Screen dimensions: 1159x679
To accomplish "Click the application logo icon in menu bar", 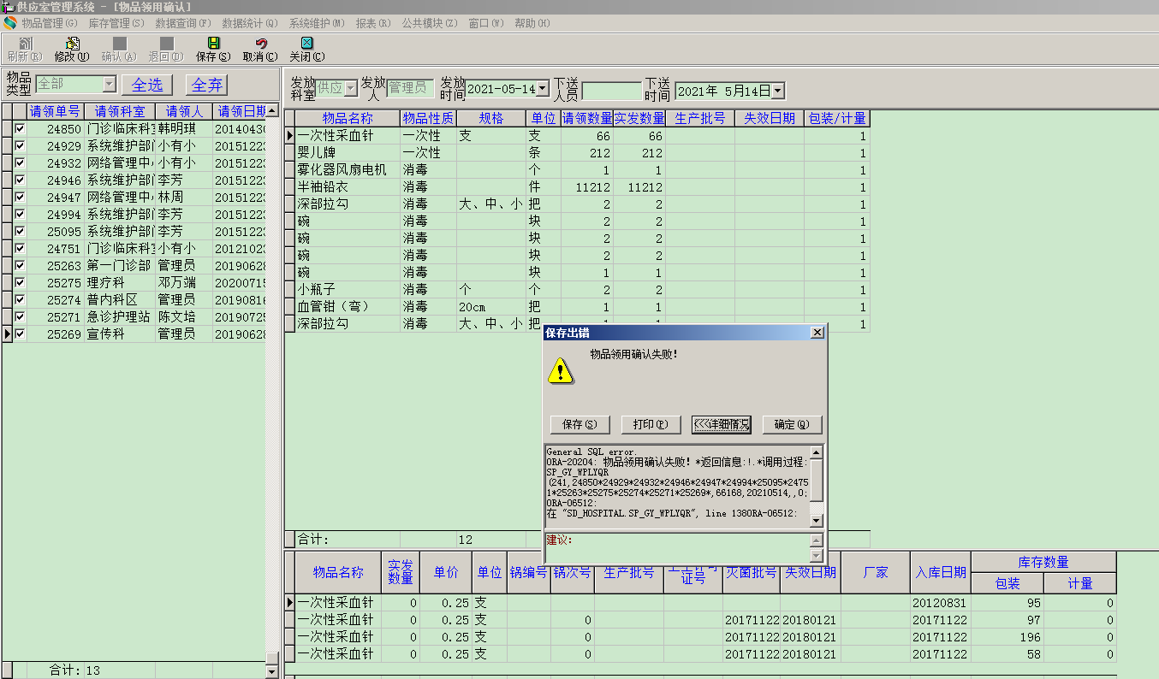I will (x=10, y=23).
